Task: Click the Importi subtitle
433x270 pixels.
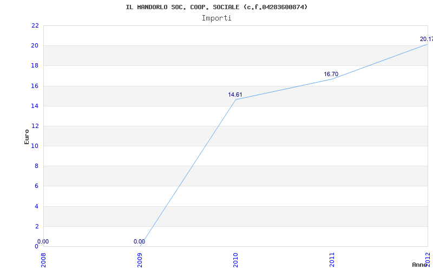Action: point(216,18)
